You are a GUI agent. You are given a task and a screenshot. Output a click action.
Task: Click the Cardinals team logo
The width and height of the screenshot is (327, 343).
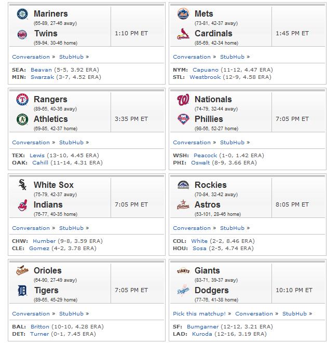point(183,34)
